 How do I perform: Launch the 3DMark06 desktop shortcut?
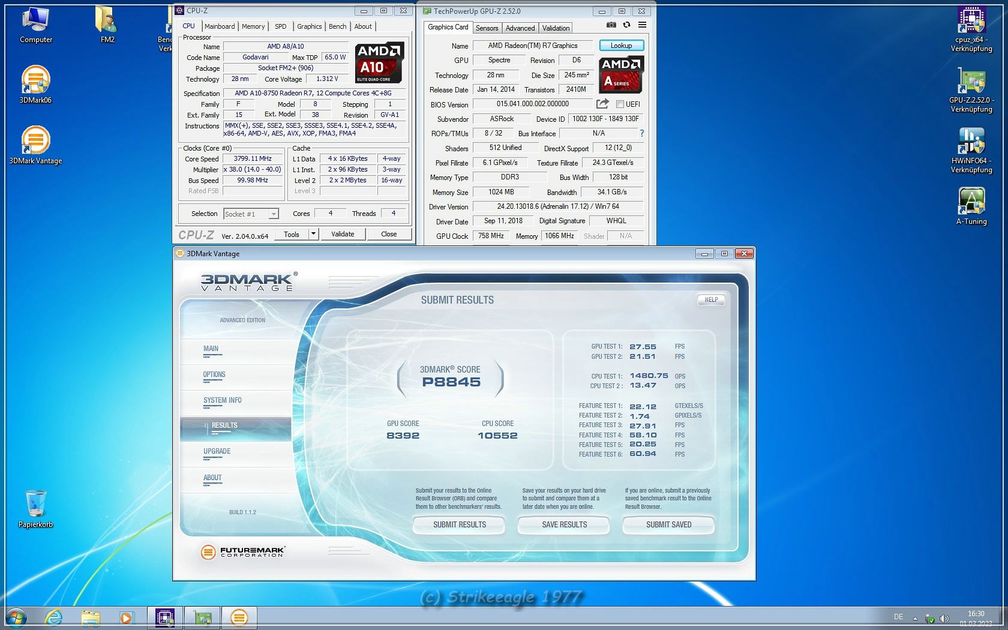(x=35, y=85)
